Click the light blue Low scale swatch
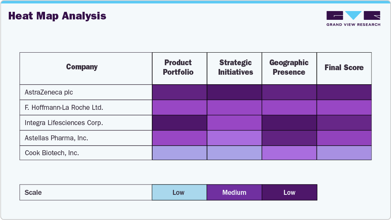Viewport: 391px width, 220px height. pos(179,193)
